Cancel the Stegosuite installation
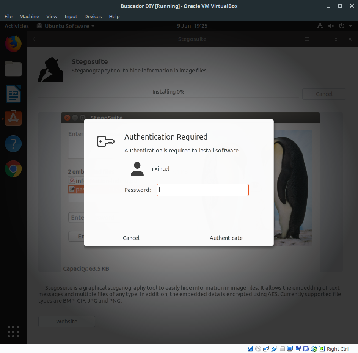 pos(324,94)
